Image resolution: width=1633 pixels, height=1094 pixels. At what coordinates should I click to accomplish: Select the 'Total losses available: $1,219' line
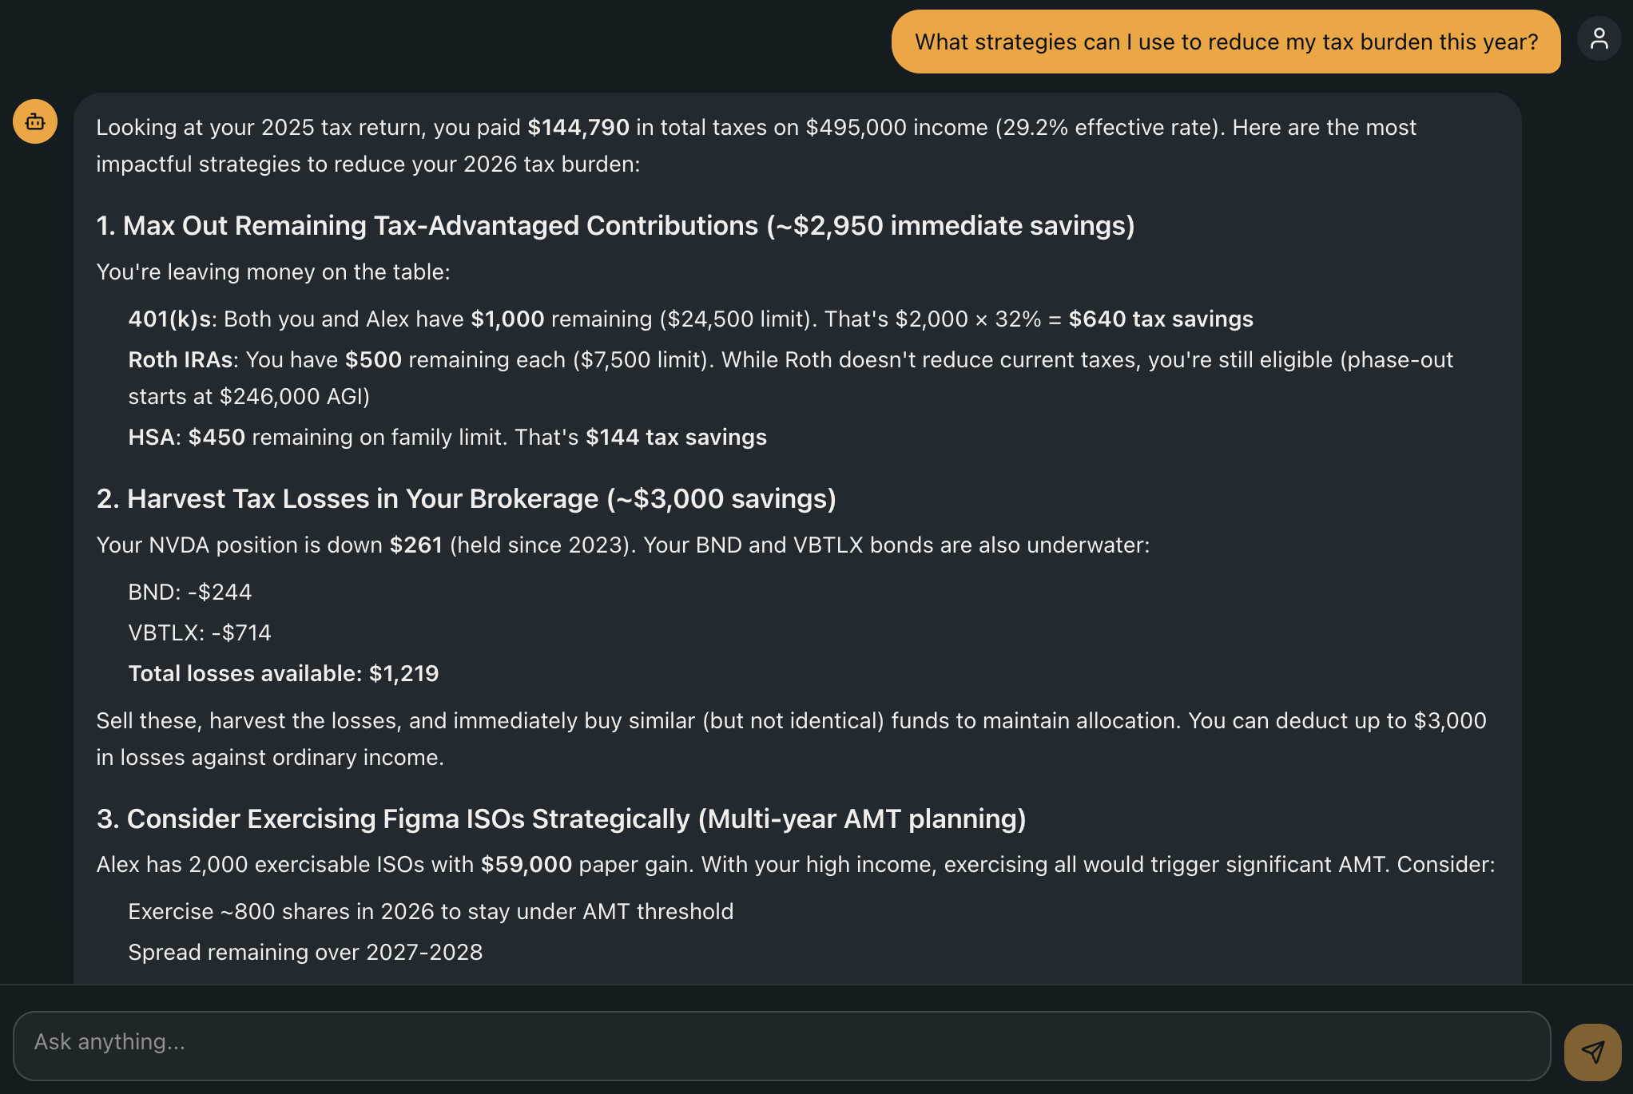(x=284, y=673)
